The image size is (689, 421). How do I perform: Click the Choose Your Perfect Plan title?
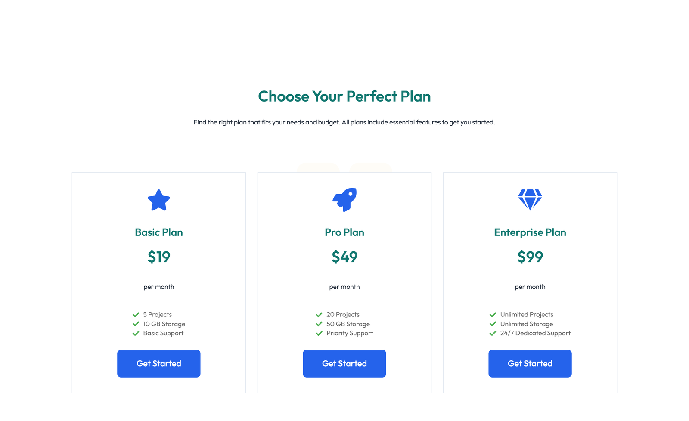[344, 96]
